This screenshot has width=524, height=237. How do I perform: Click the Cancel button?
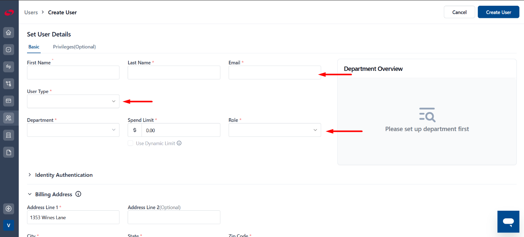point(460,12)
